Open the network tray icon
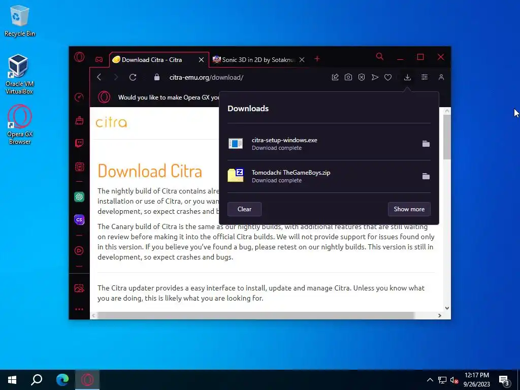 click(x=442, y=380)
